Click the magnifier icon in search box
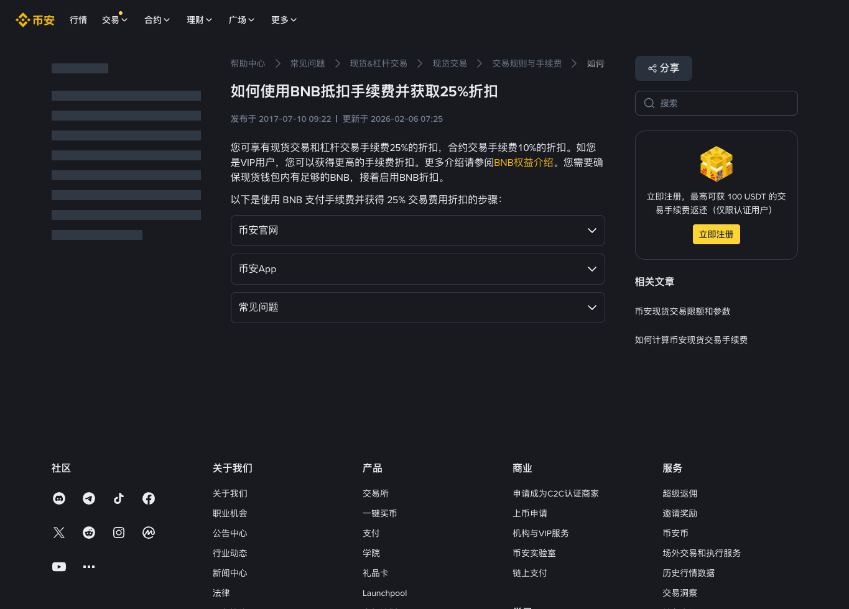The width and height of the screenshot is (849, 609). [x=649, y=103]
